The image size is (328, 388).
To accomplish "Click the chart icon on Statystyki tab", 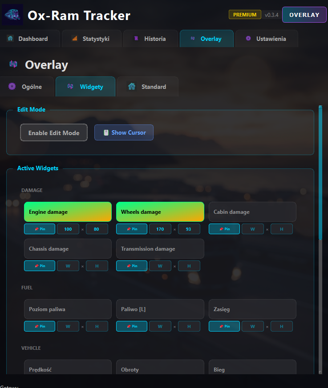I will pos(74,39).
